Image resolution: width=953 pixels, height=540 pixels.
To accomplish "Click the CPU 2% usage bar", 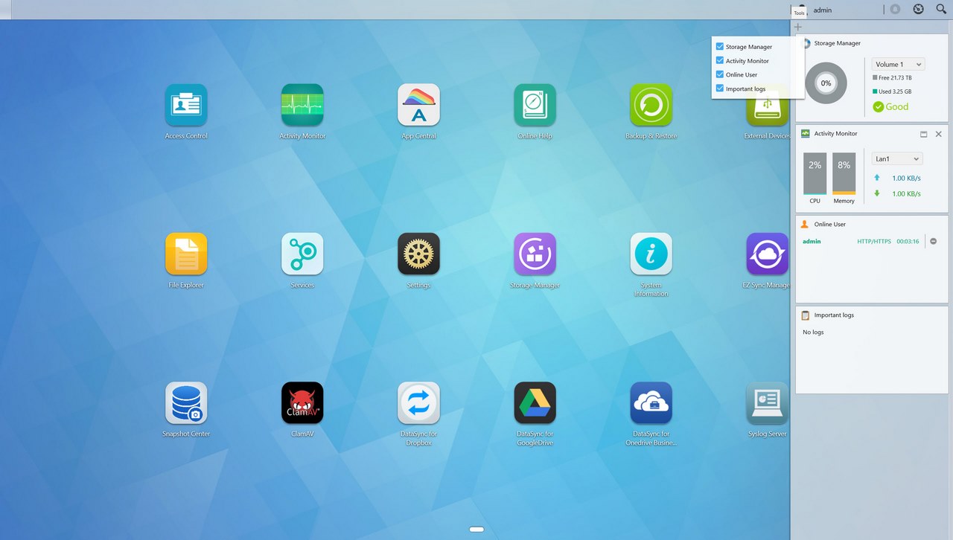I will [815, 174].
